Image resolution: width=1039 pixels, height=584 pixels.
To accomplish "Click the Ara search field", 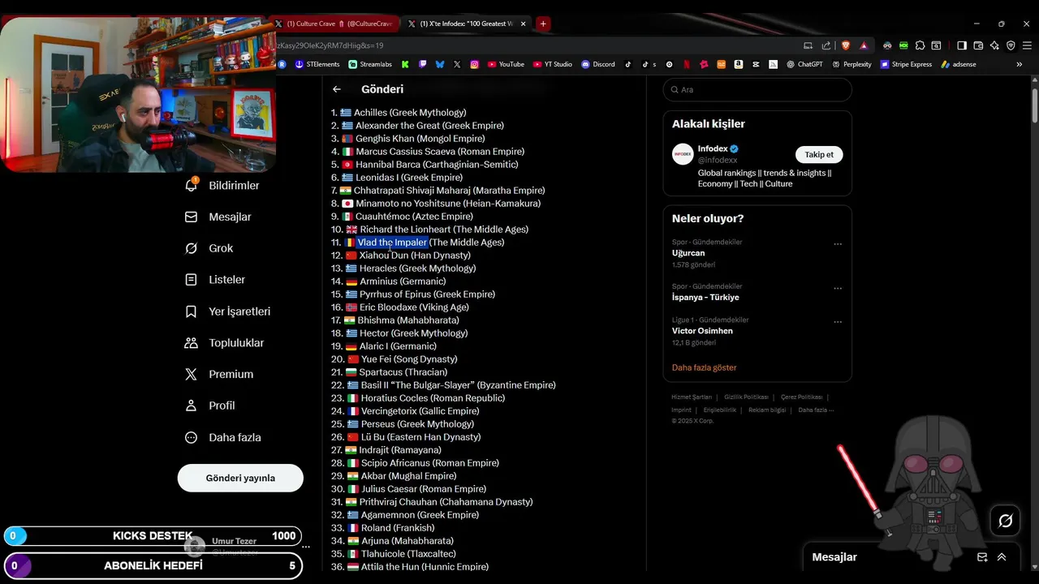I will click(x=757, y=89).
